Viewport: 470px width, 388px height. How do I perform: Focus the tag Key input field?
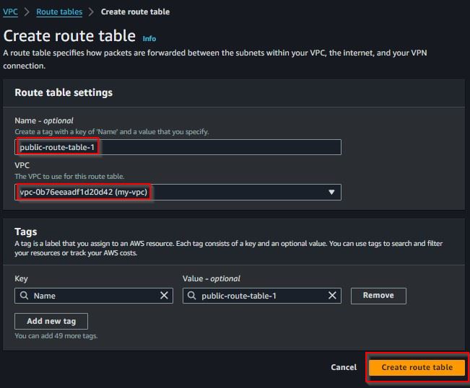[94, 296]
